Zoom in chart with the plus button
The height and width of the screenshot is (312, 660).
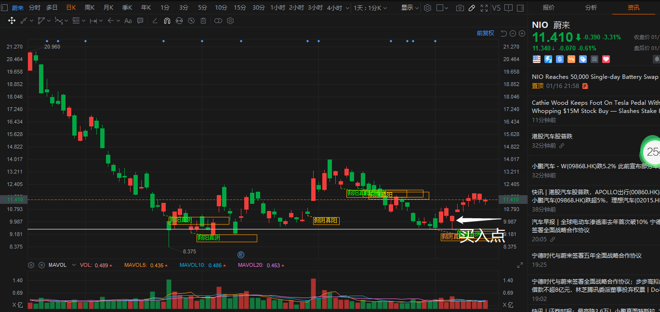[521, 33]
